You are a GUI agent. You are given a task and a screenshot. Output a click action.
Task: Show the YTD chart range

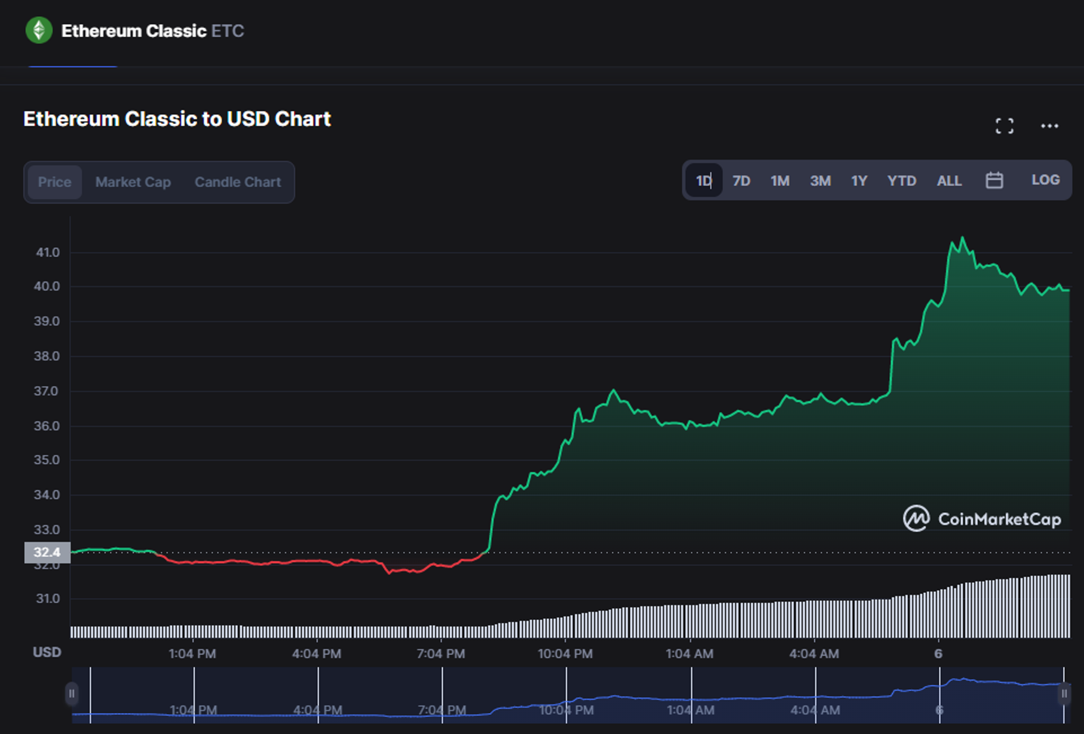click(902, 181)
